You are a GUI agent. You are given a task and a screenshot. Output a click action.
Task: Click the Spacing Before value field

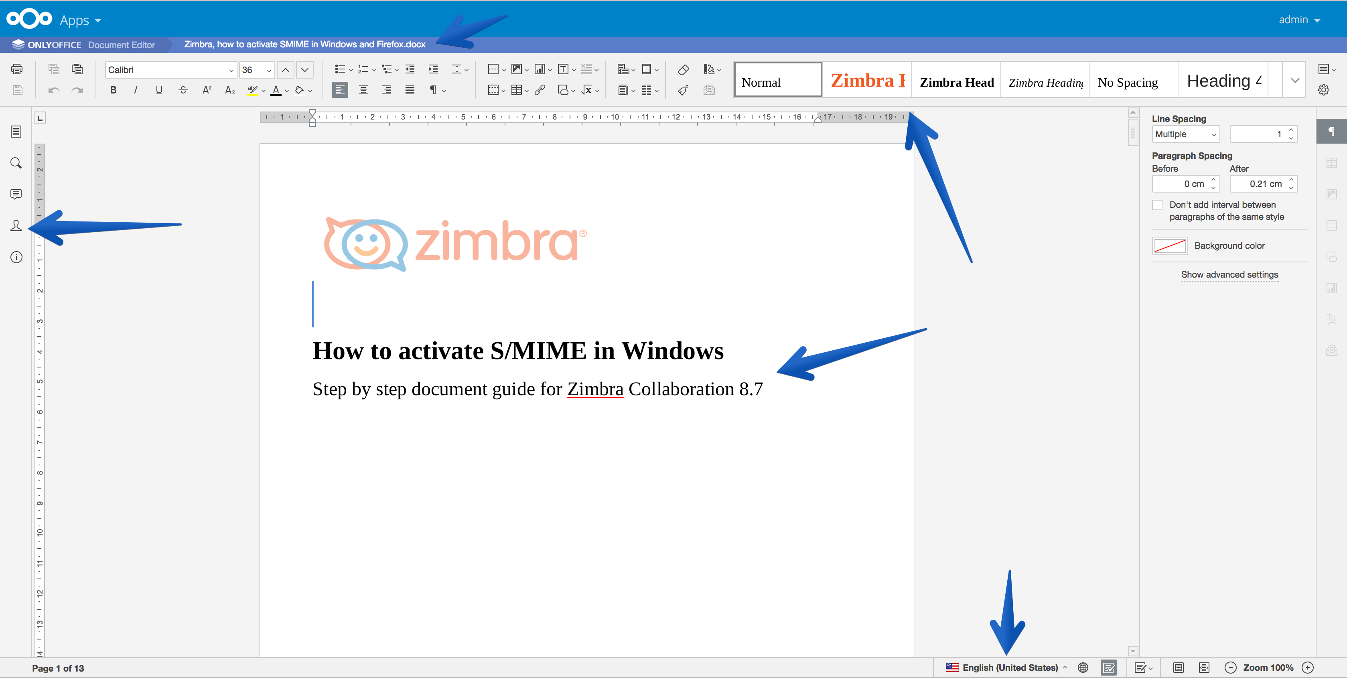click(1180, 184)
